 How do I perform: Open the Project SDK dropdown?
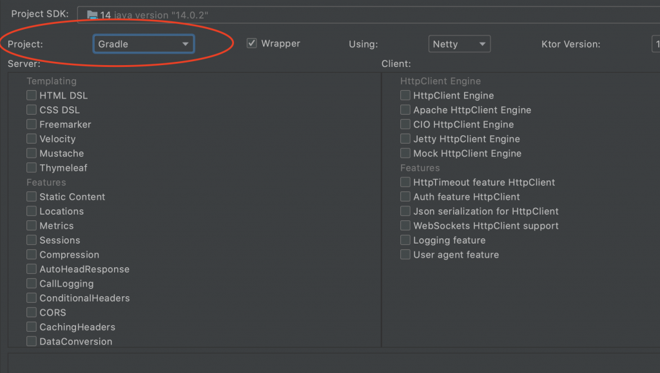point(369,15)
